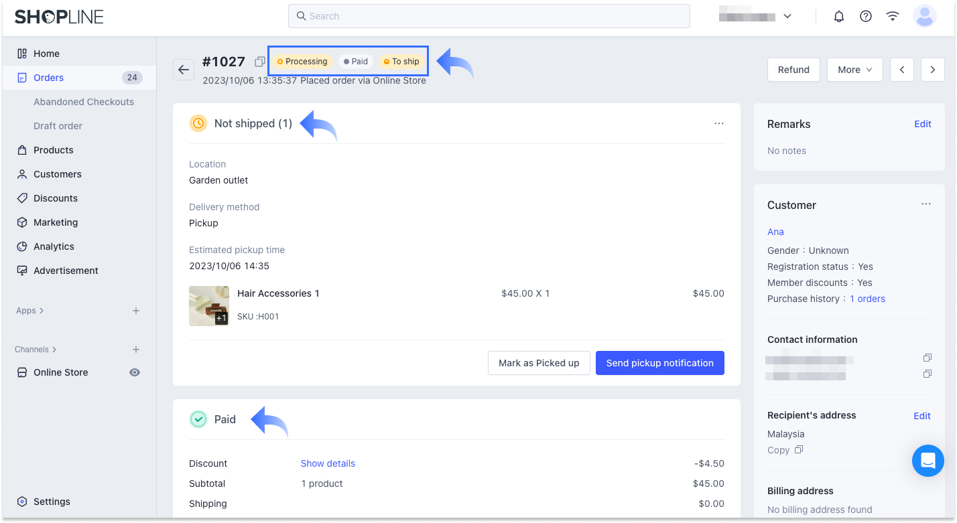Expand the store account dropdown
Image resolution: width=957 pixels, height=523 pixels.
click(x=787, y=15)
